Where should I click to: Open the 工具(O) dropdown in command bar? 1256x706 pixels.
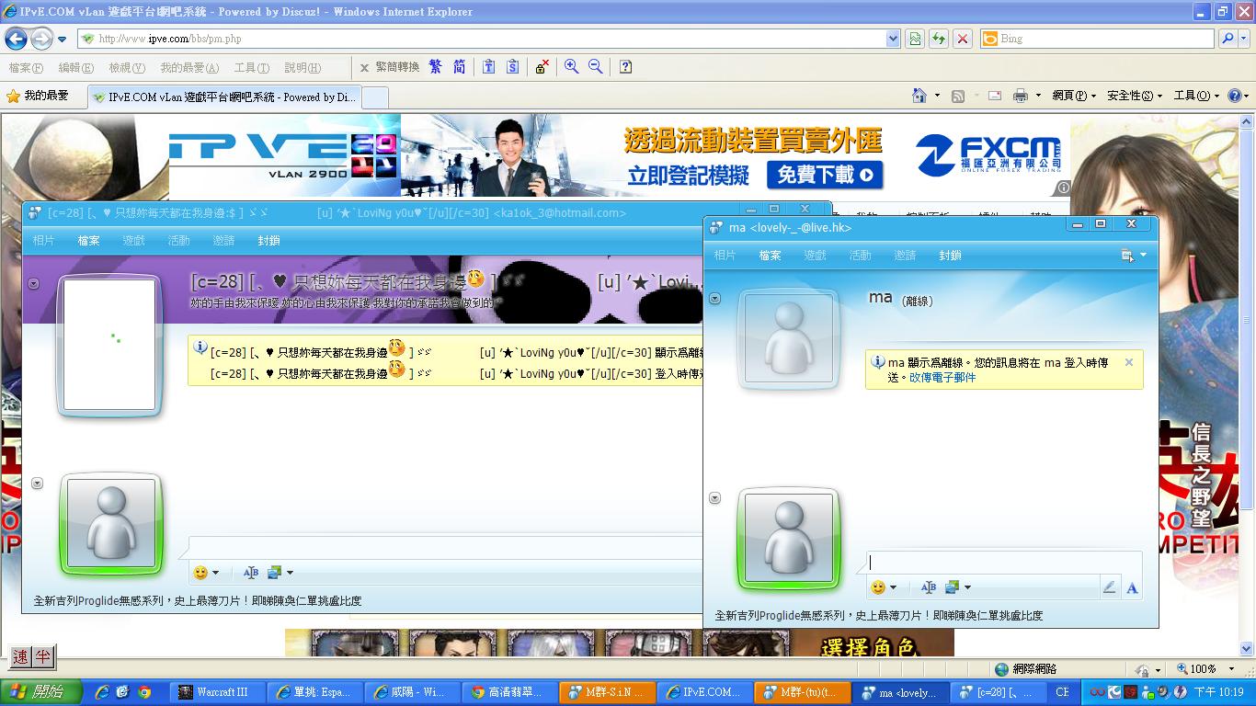point(1195,96)
